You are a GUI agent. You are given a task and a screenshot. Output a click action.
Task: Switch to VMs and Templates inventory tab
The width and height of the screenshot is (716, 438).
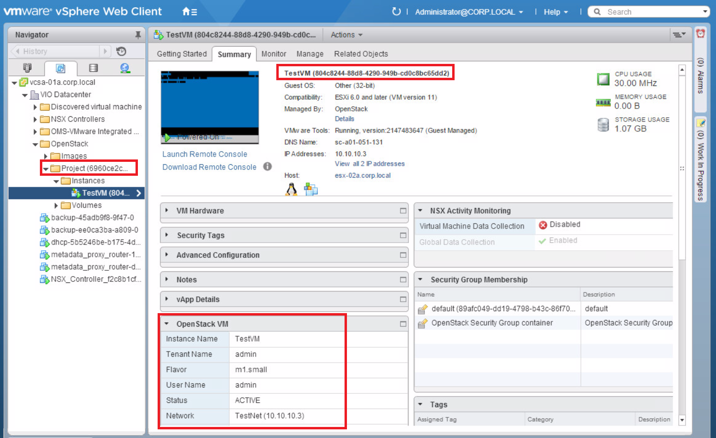click(61, 68)
